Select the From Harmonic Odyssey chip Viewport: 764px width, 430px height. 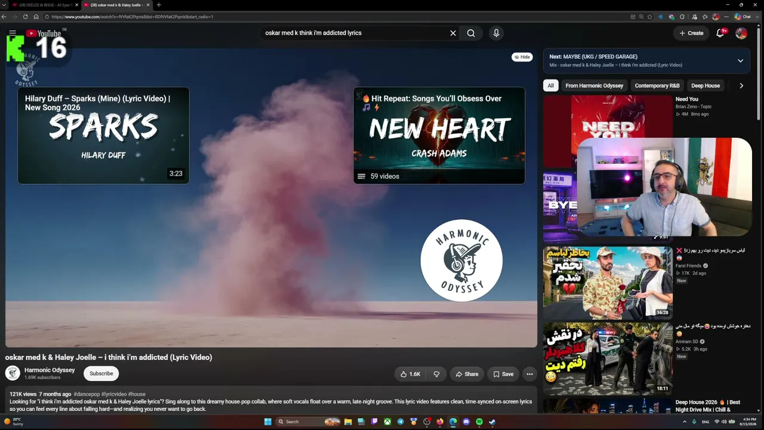[594, 85]
